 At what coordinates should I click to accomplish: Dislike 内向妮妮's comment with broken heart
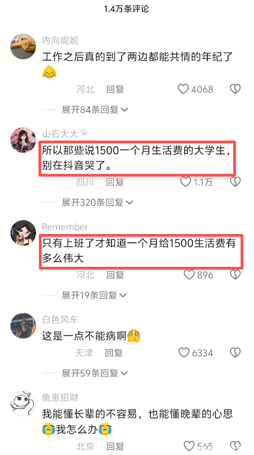tap(235, 89)
